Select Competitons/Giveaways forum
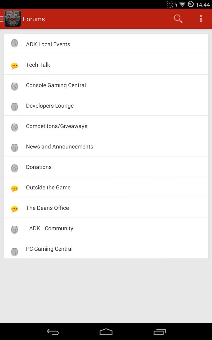 106,126
